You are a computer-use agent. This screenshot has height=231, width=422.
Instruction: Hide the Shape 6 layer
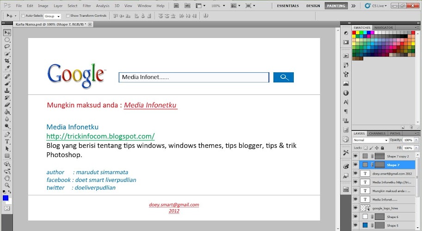355,216
